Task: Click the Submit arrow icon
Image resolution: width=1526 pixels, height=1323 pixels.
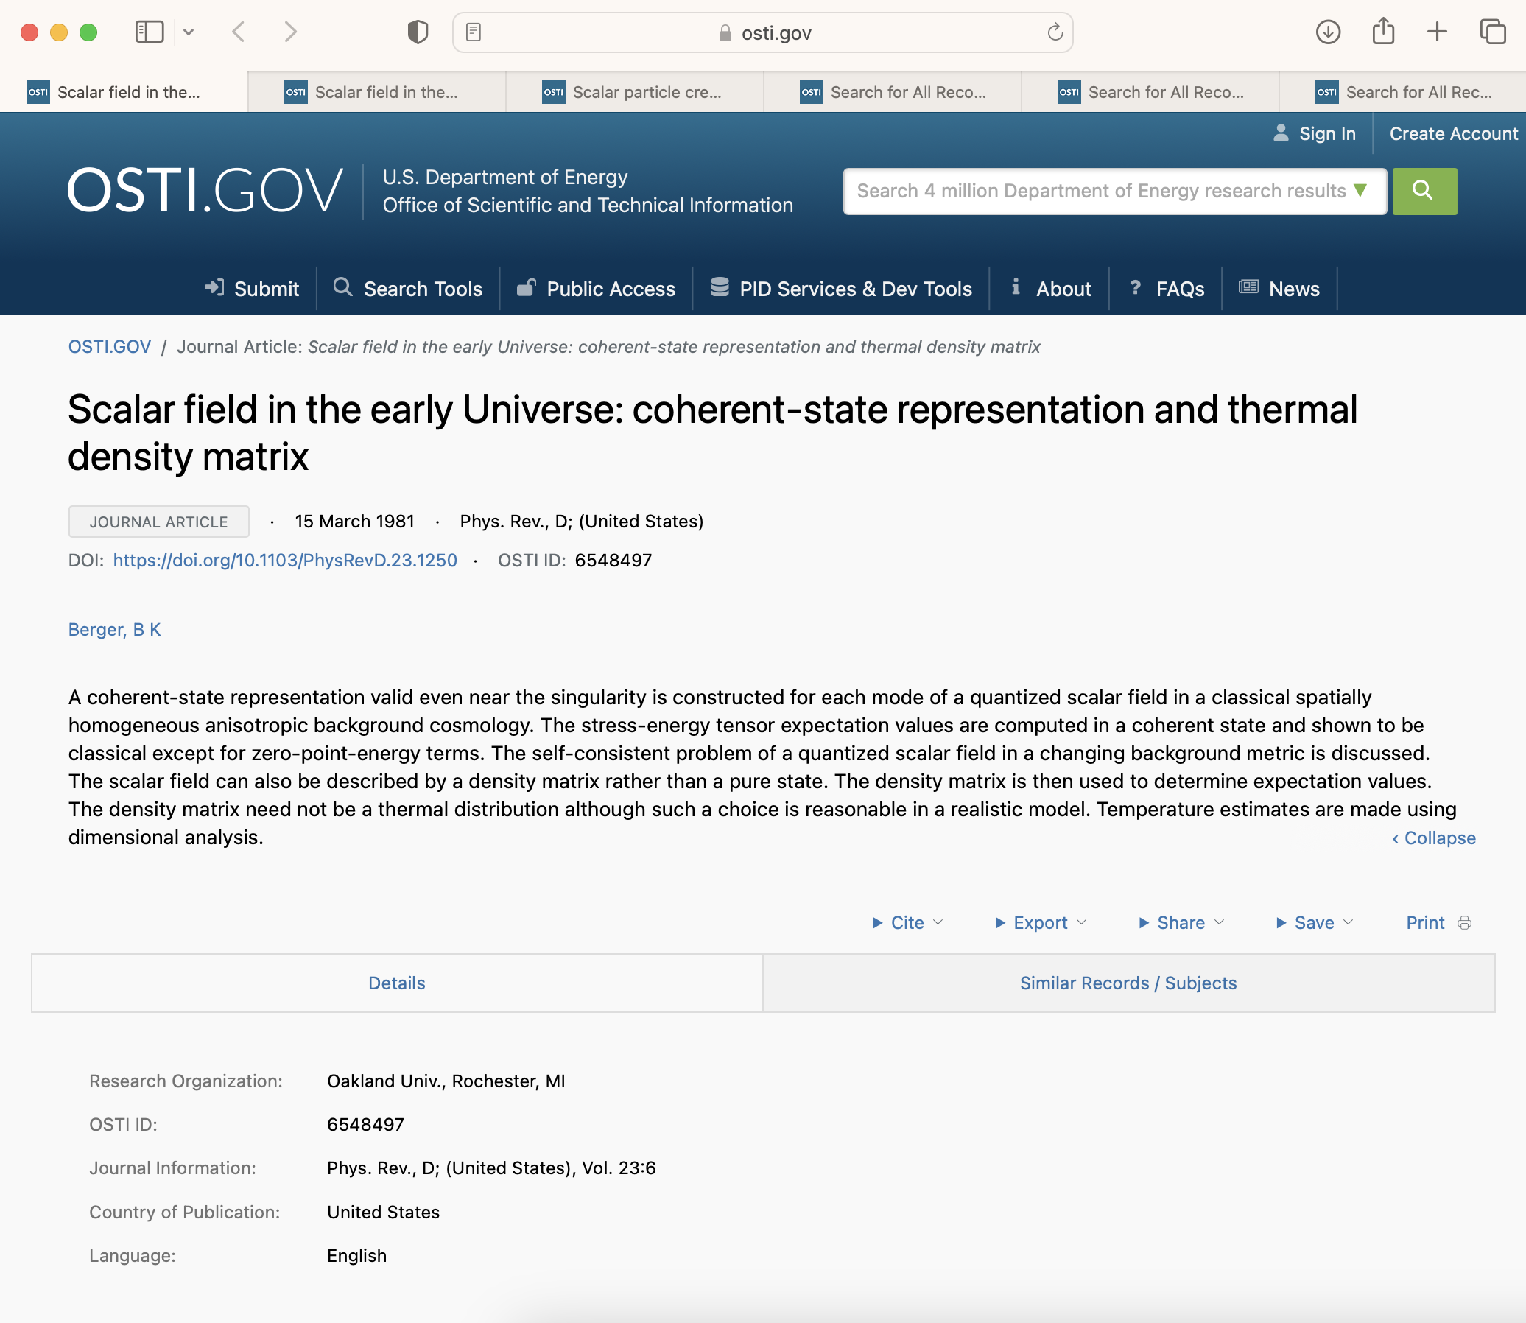Action: click(x=214, y=287)
